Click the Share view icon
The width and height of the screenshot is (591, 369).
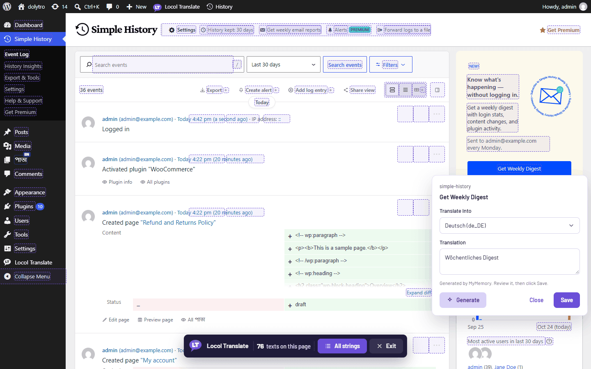346,90
